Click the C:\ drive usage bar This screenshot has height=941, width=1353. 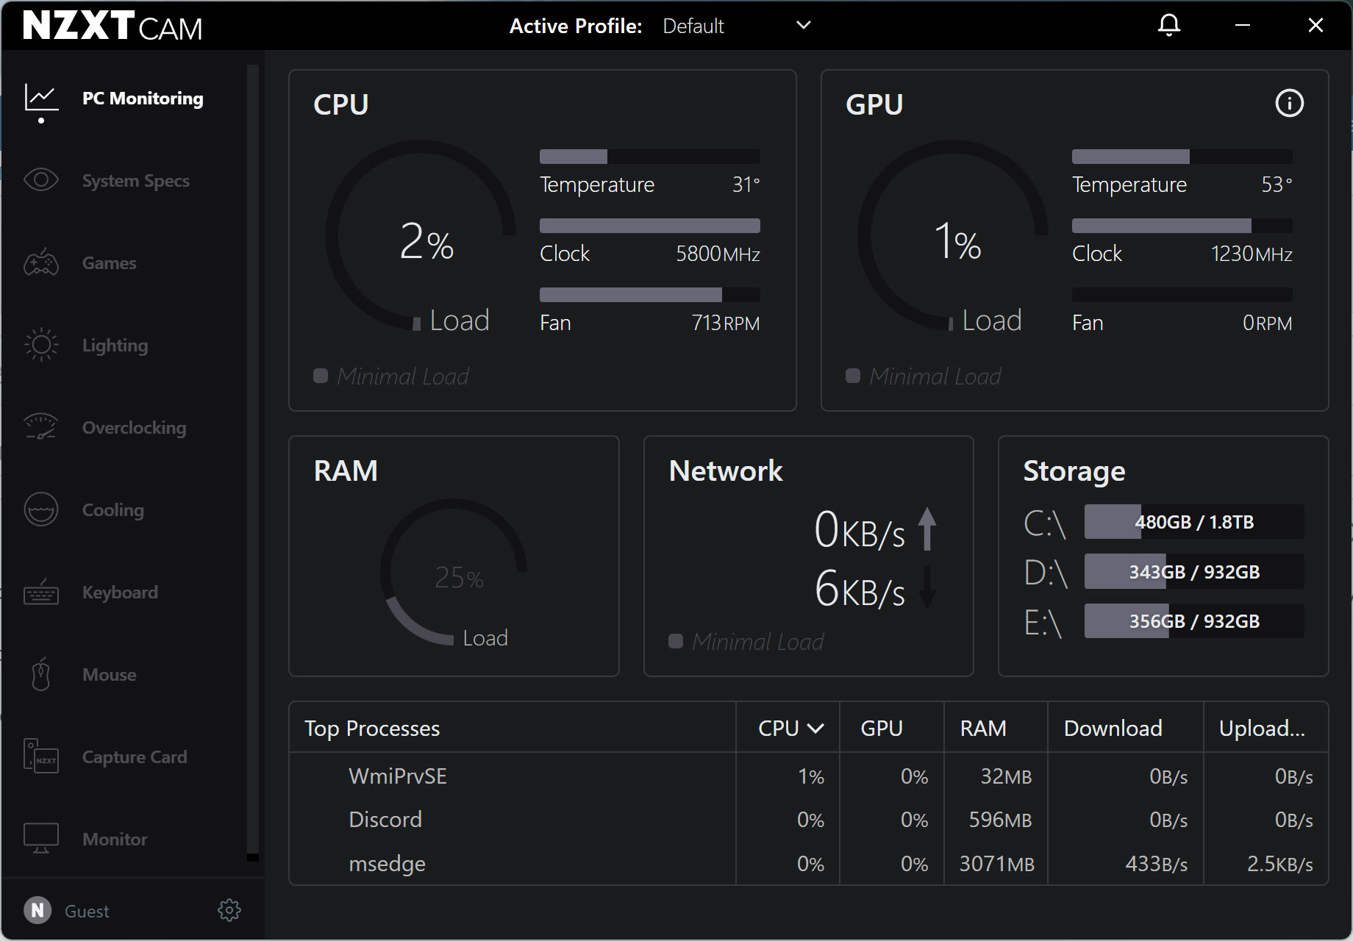[x=1194, y=522]
